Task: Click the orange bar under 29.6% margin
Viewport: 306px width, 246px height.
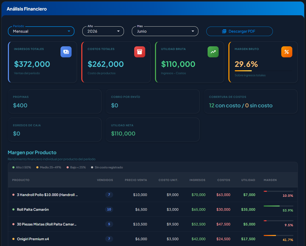Action: click(x=243, y=71)
